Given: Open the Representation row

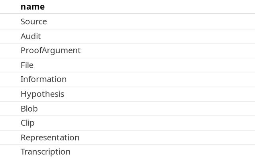Looking at the screenshot, I should [50, 138].
